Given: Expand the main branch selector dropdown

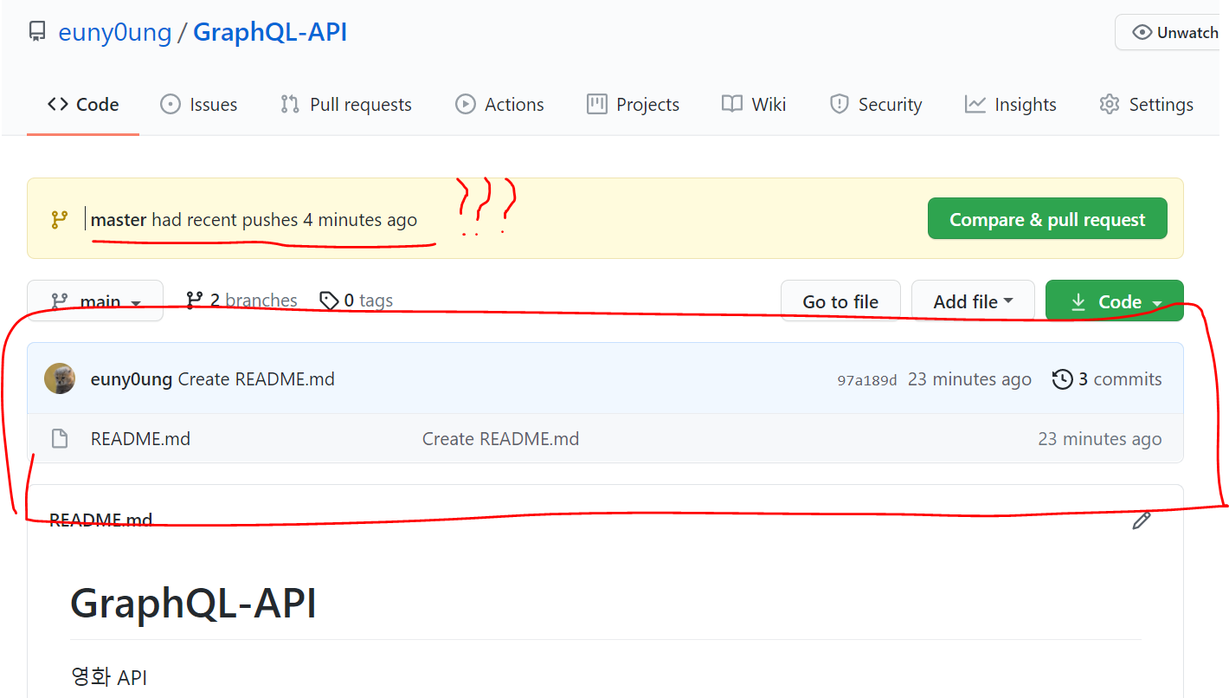Looking at the screenshot, I should 95,301.
